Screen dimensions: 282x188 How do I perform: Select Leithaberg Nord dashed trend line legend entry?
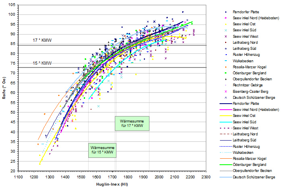point(239,134)
